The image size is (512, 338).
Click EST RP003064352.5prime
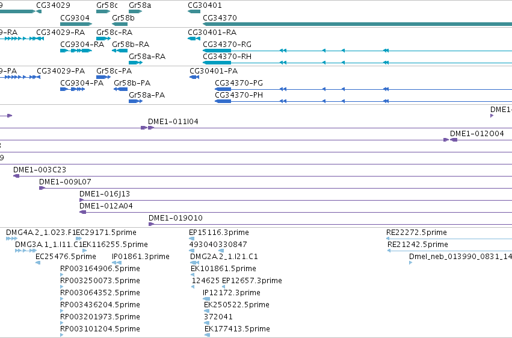click(100, 293)
